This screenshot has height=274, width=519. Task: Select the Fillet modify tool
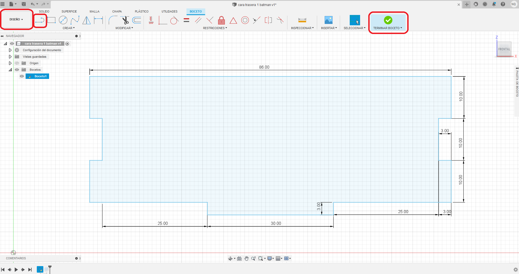113,20
